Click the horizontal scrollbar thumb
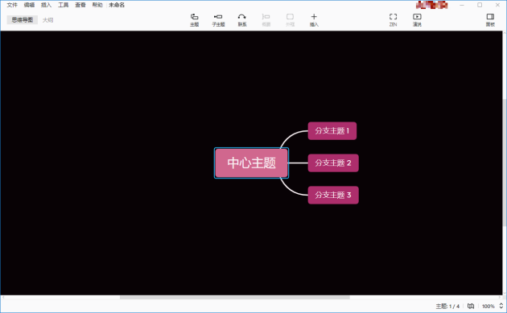The height and width of the screenshot is (313, 507). pos(235,298)
